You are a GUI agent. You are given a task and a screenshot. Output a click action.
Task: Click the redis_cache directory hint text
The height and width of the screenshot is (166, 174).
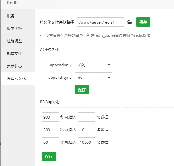point(98,35)
